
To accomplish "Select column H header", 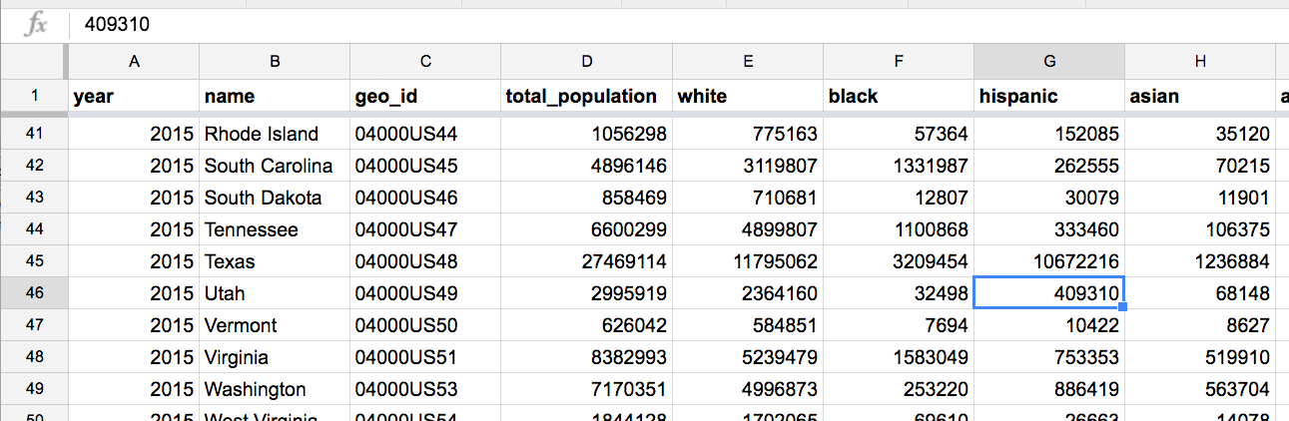I will click(x=1200, y=61).
